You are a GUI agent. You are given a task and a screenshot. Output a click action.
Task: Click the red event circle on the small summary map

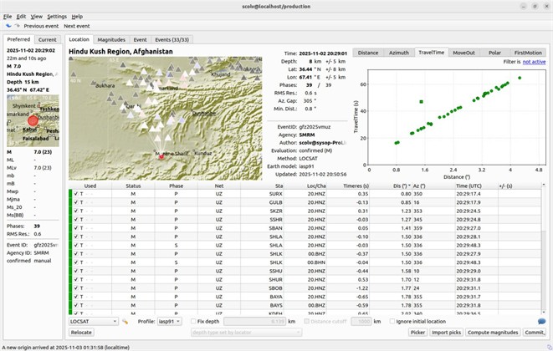(33, 120)
